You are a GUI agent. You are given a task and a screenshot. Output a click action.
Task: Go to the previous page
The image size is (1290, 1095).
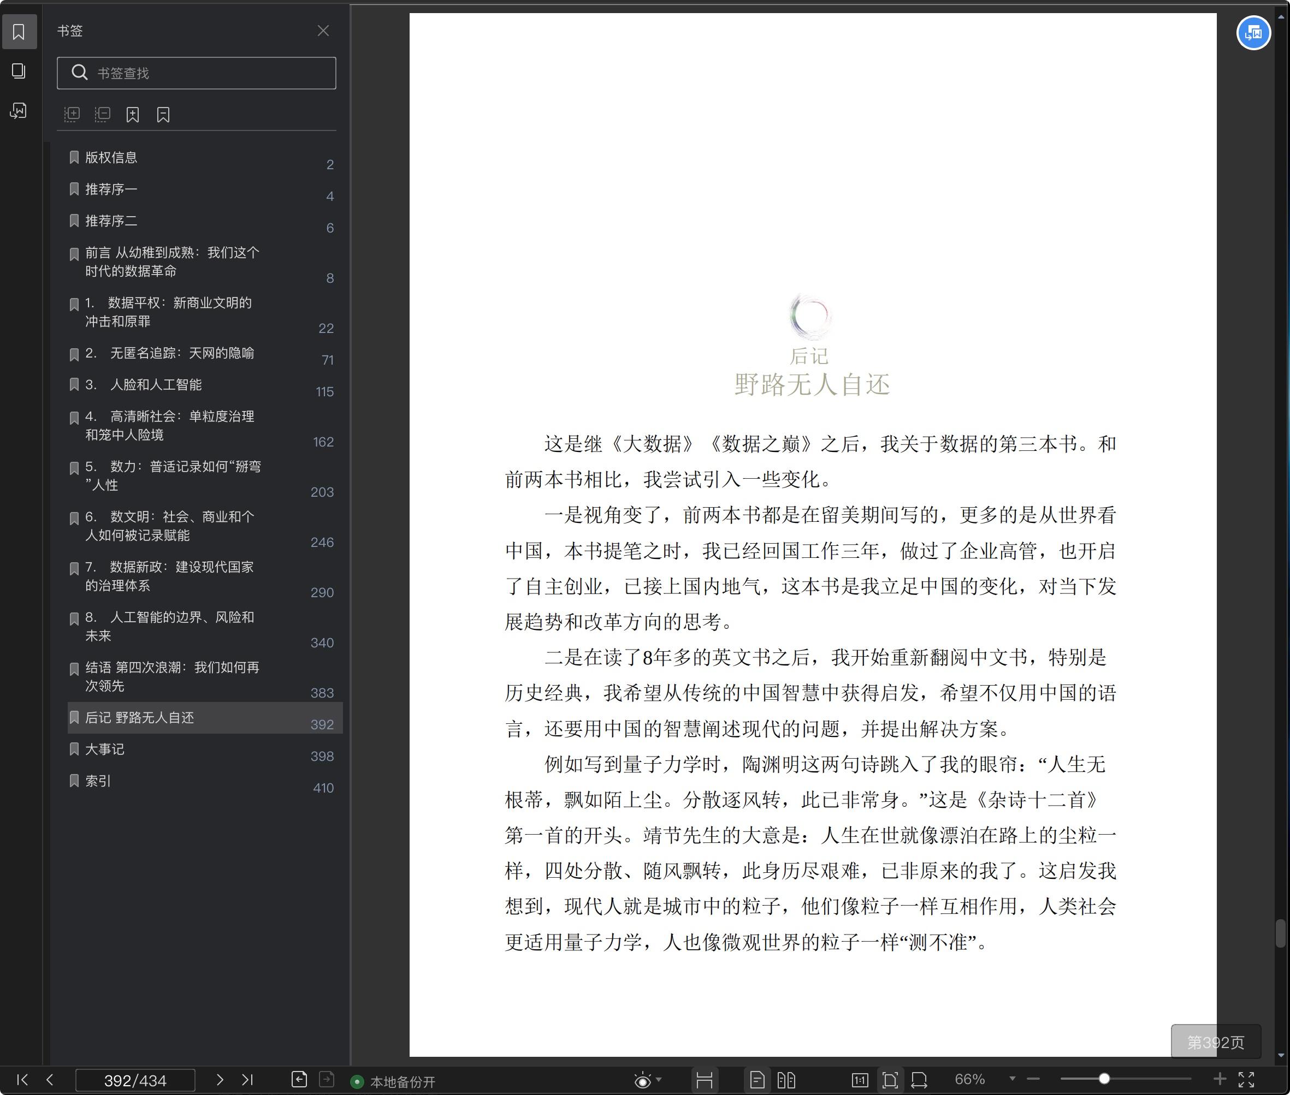point(50,1080)
